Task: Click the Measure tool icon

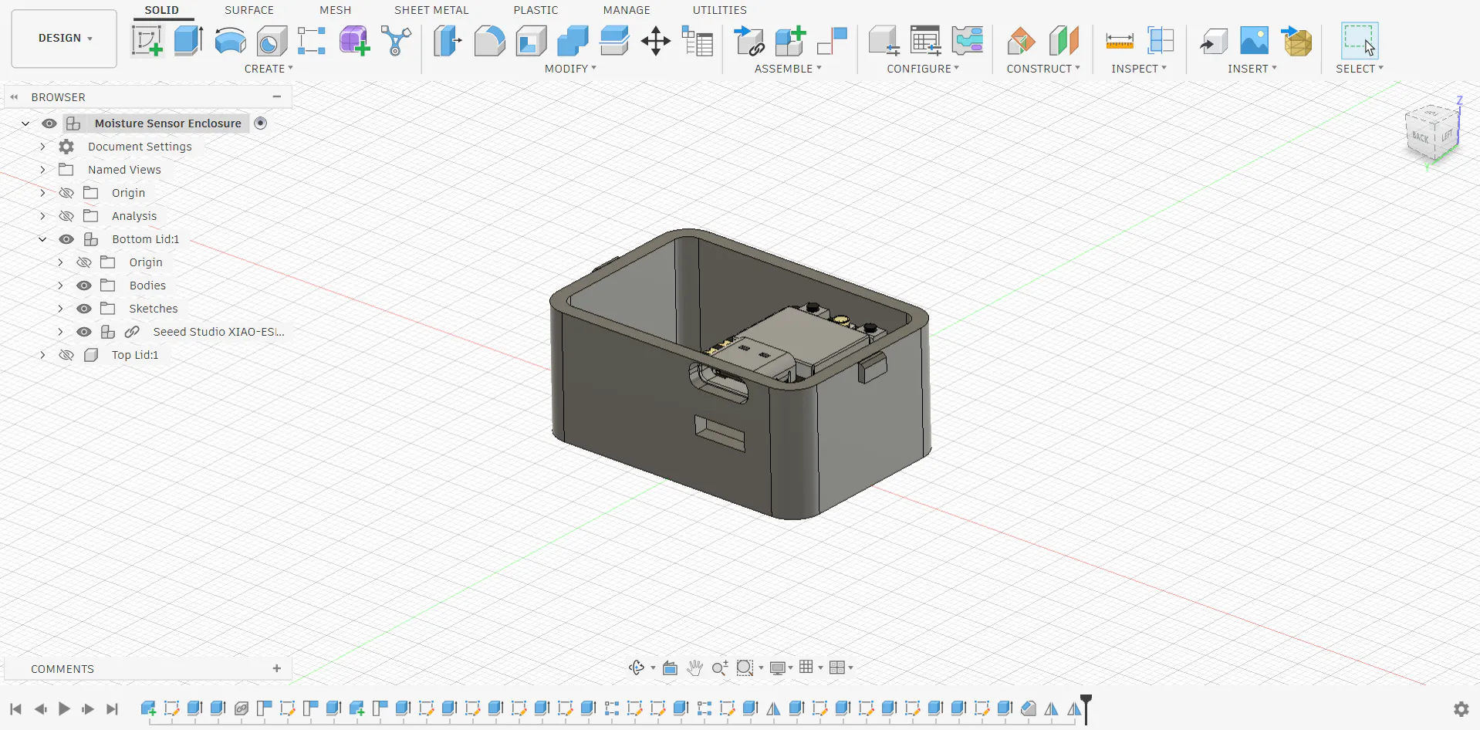Action: [1119, 41]
